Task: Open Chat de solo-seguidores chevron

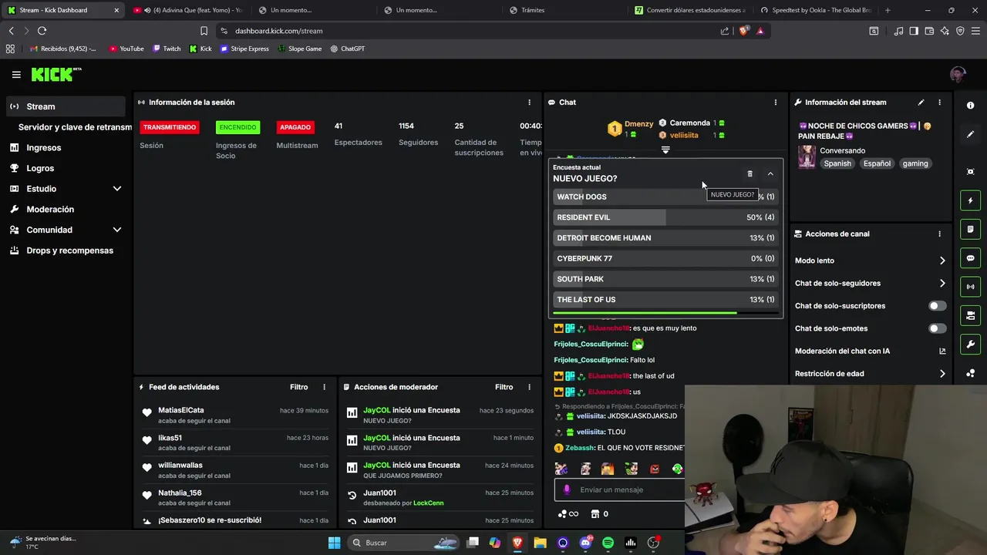Action: click(x=942, y=284)
